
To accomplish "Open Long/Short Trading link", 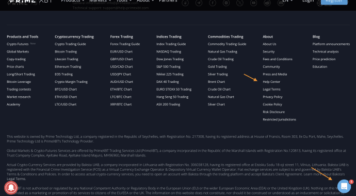I will click(21, 74).
